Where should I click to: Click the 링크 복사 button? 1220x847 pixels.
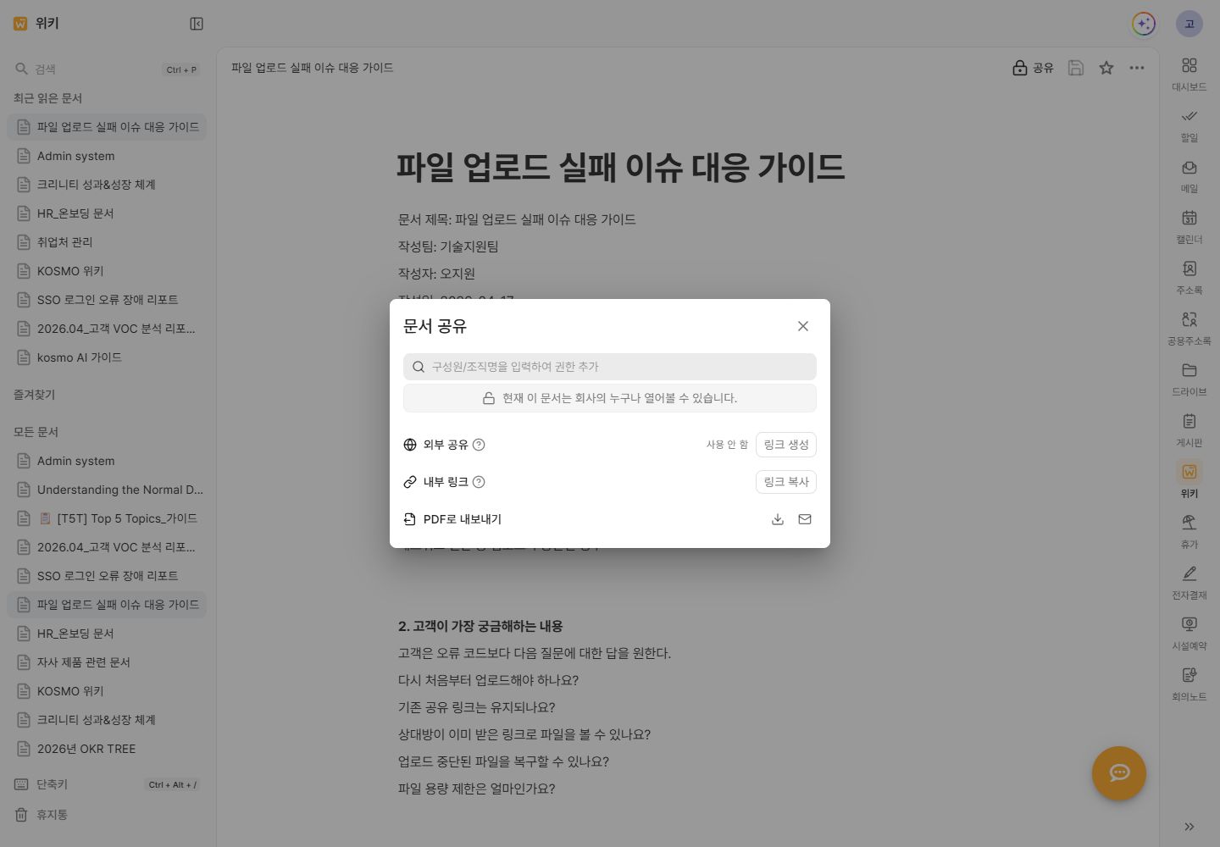(x=786, y=482)
